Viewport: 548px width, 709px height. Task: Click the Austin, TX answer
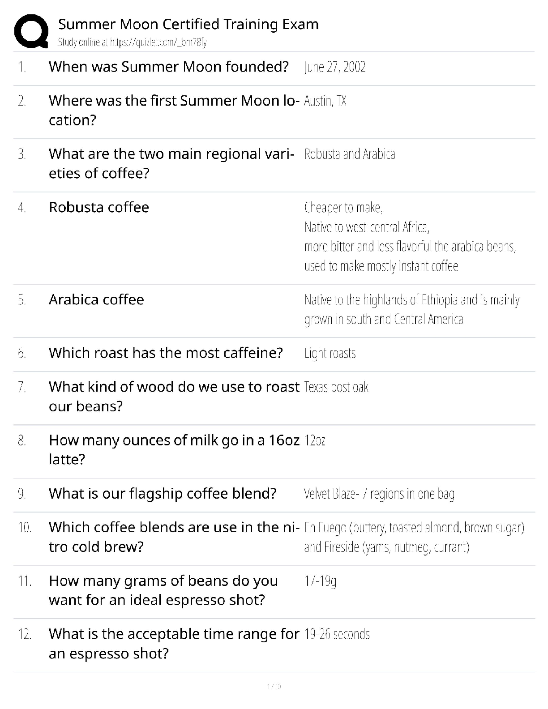tap(325, 101)
